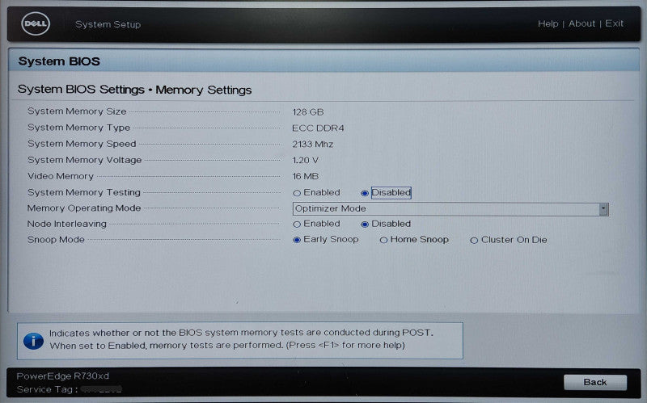
Task: Open Memory Operating Mode dropdown arrow
Action: point(603,209)
